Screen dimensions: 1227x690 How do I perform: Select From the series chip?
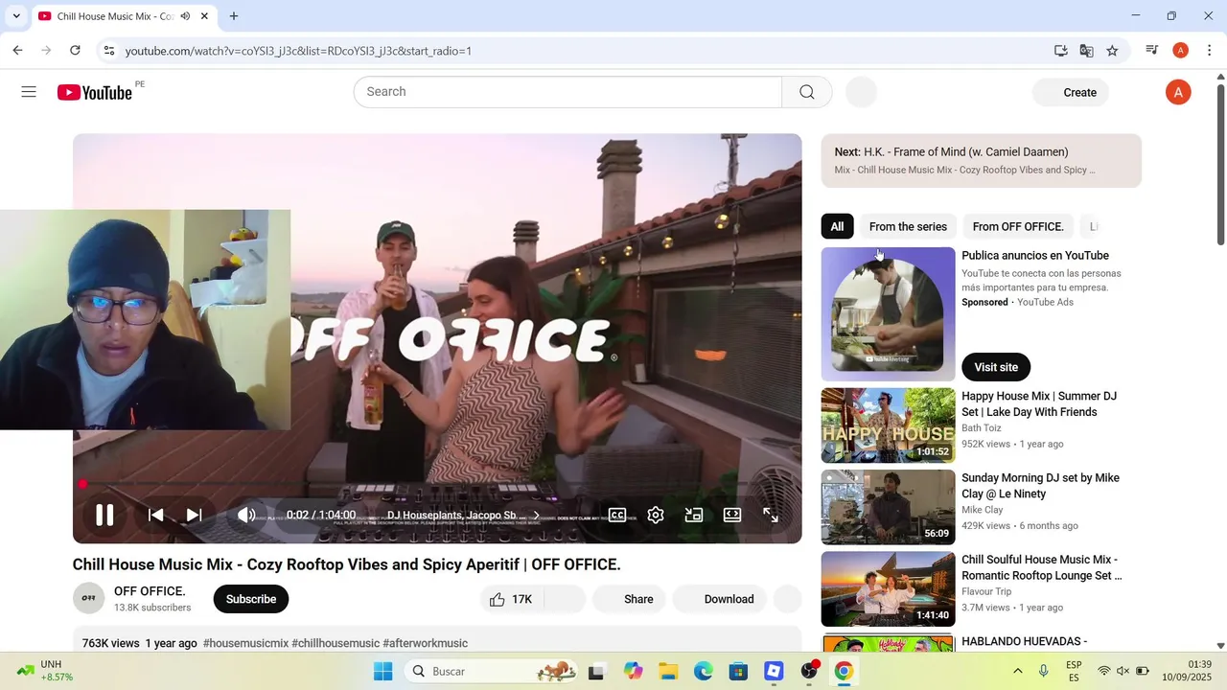click(x=908, y=226)
